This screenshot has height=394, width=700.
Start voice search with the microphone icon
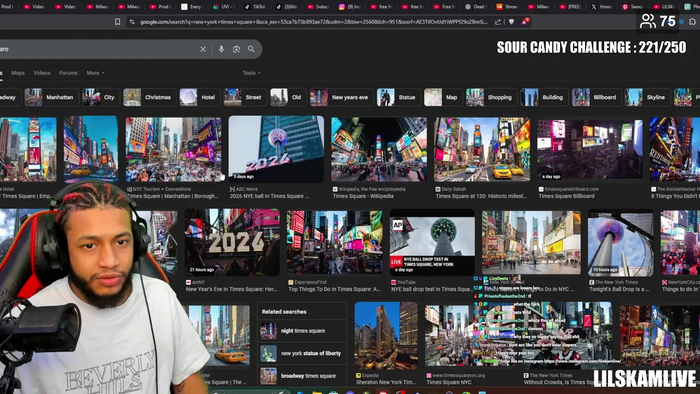point(221,49)
